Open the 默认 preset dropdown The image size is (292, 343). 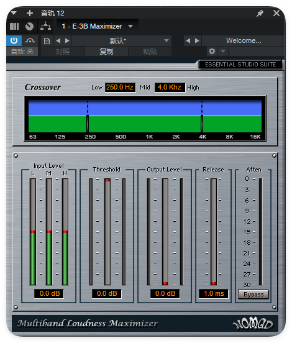tap(122, 41)
